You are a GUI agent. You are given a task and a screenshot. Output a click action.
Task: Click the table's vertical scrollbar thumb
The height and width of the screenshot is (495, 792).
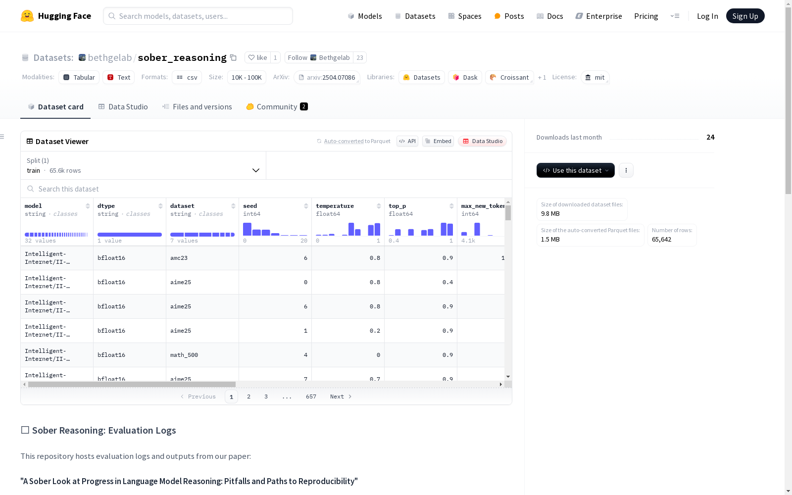coord(508,213)
